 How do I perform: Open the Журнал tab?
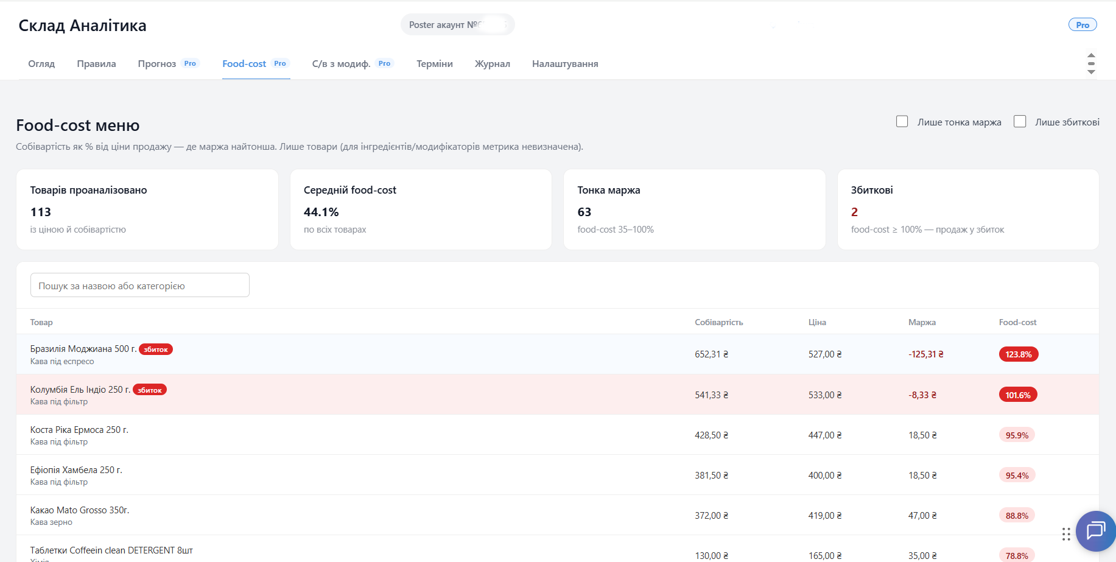click(x=492, y=63)
